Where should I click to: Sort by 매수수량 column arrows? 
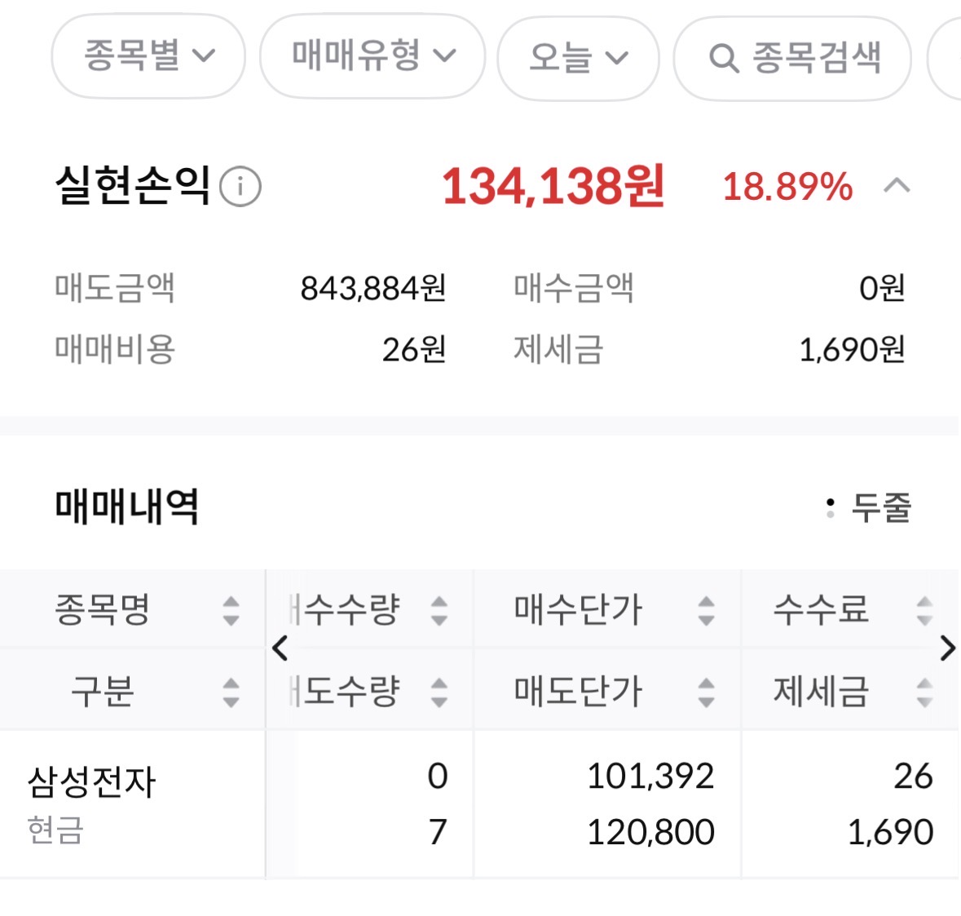(x=439, y=610)
